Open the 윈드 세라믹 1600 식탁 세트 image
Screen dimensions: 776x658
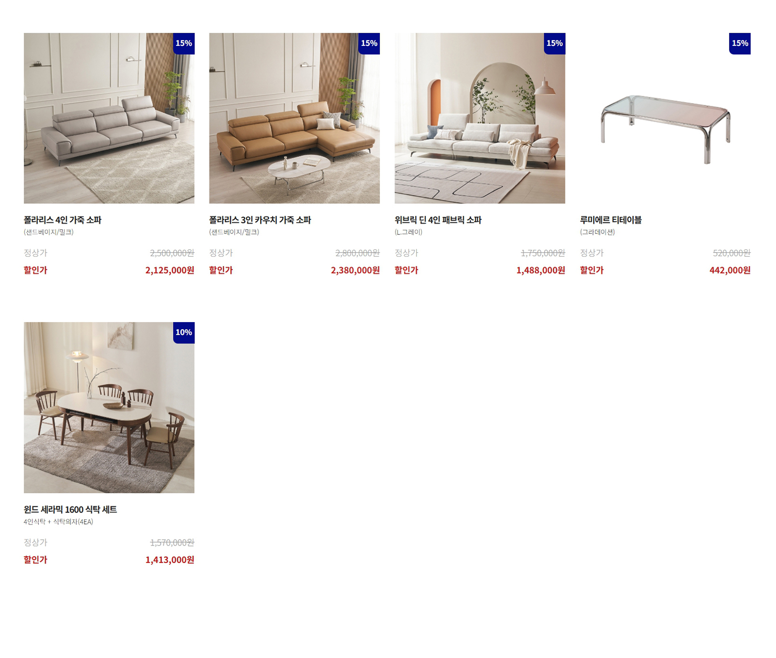109,407
